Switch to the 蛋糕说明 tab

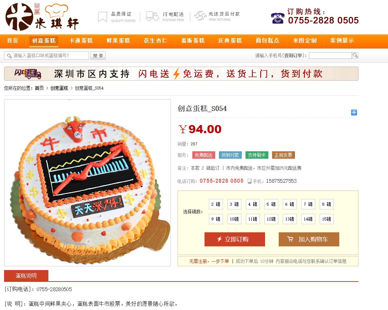pos(26,276)
